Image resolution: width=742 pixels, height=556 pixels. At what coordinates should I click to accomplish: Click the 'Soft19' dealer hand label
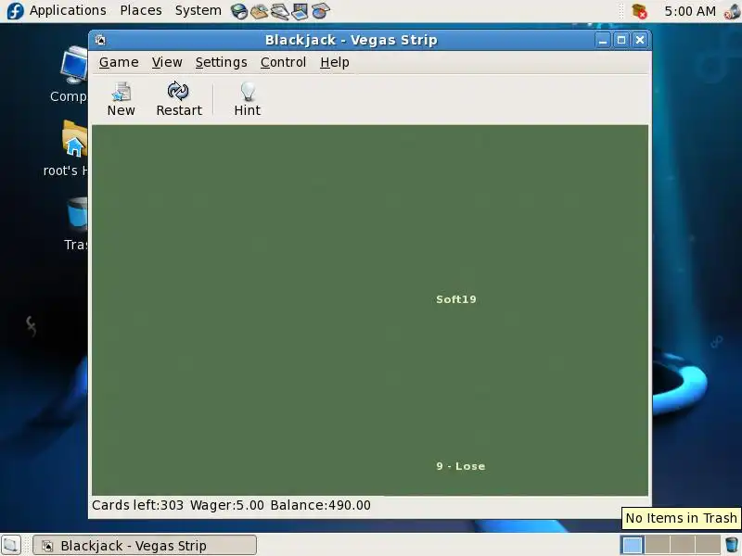pos(456,299)
